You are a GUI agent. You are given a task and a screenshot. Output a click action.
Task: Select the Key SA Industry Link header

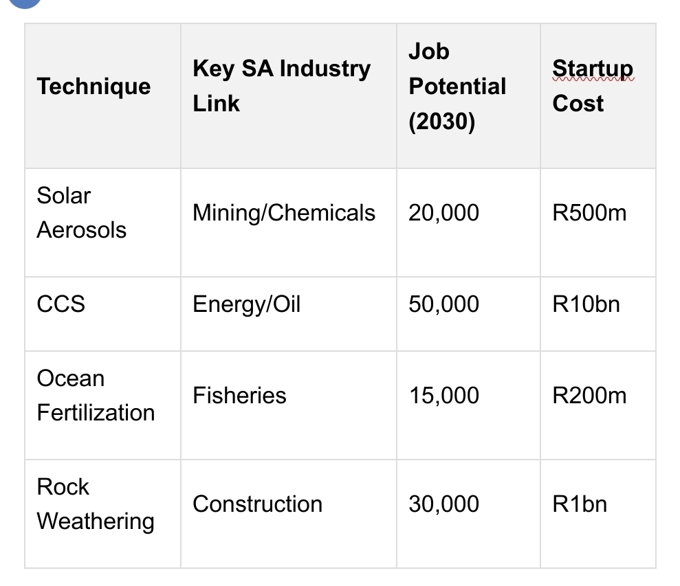click(x=282, y=86)
